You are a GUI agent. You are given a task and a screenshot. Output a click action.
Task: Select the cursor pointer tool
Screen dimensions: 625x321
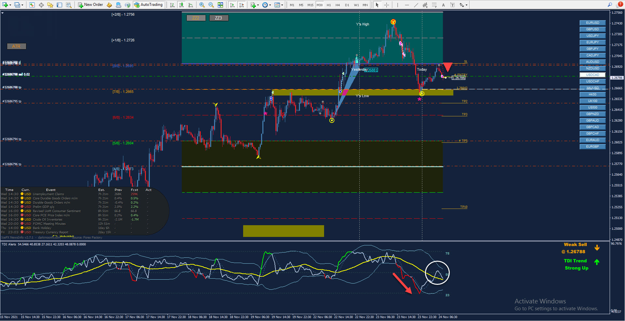(377, 5)
